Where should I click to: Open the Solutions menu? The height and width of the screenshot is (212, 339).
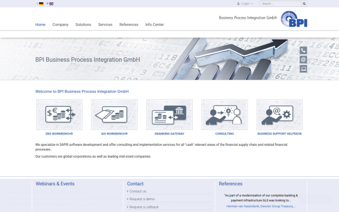coord(83,25)
